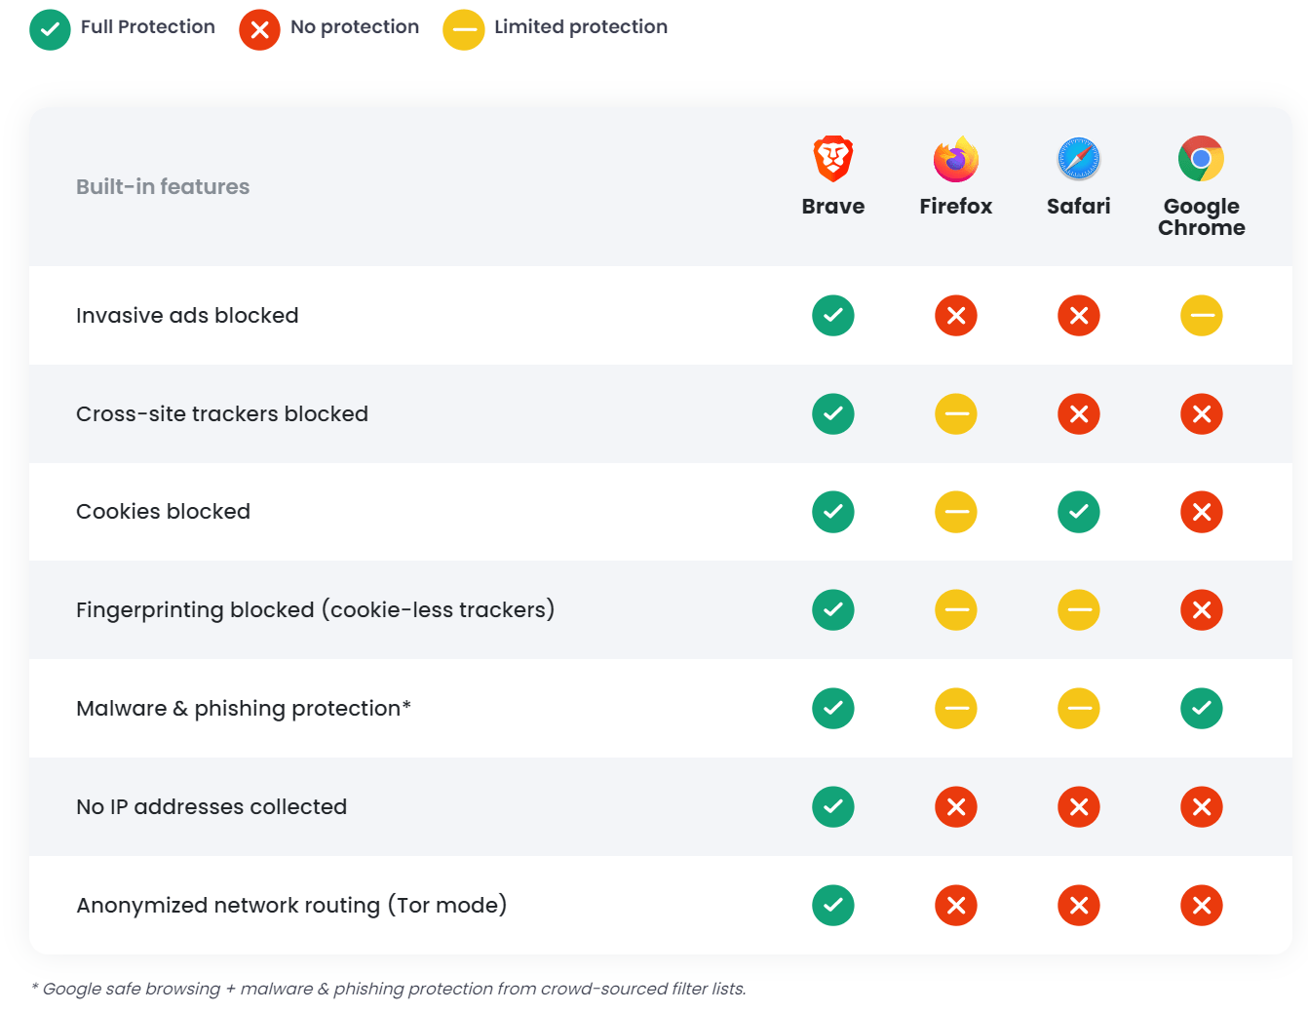Click Chrome's red X for Tor mode row
1308x1012 pixels.
pyautogui.click(x=1202, y=906)
